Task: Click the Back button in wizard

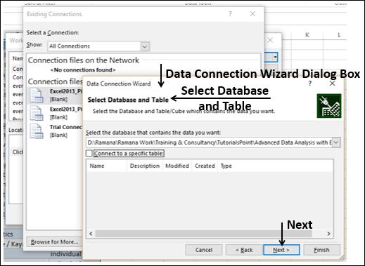Action: [x=243, y=250]
